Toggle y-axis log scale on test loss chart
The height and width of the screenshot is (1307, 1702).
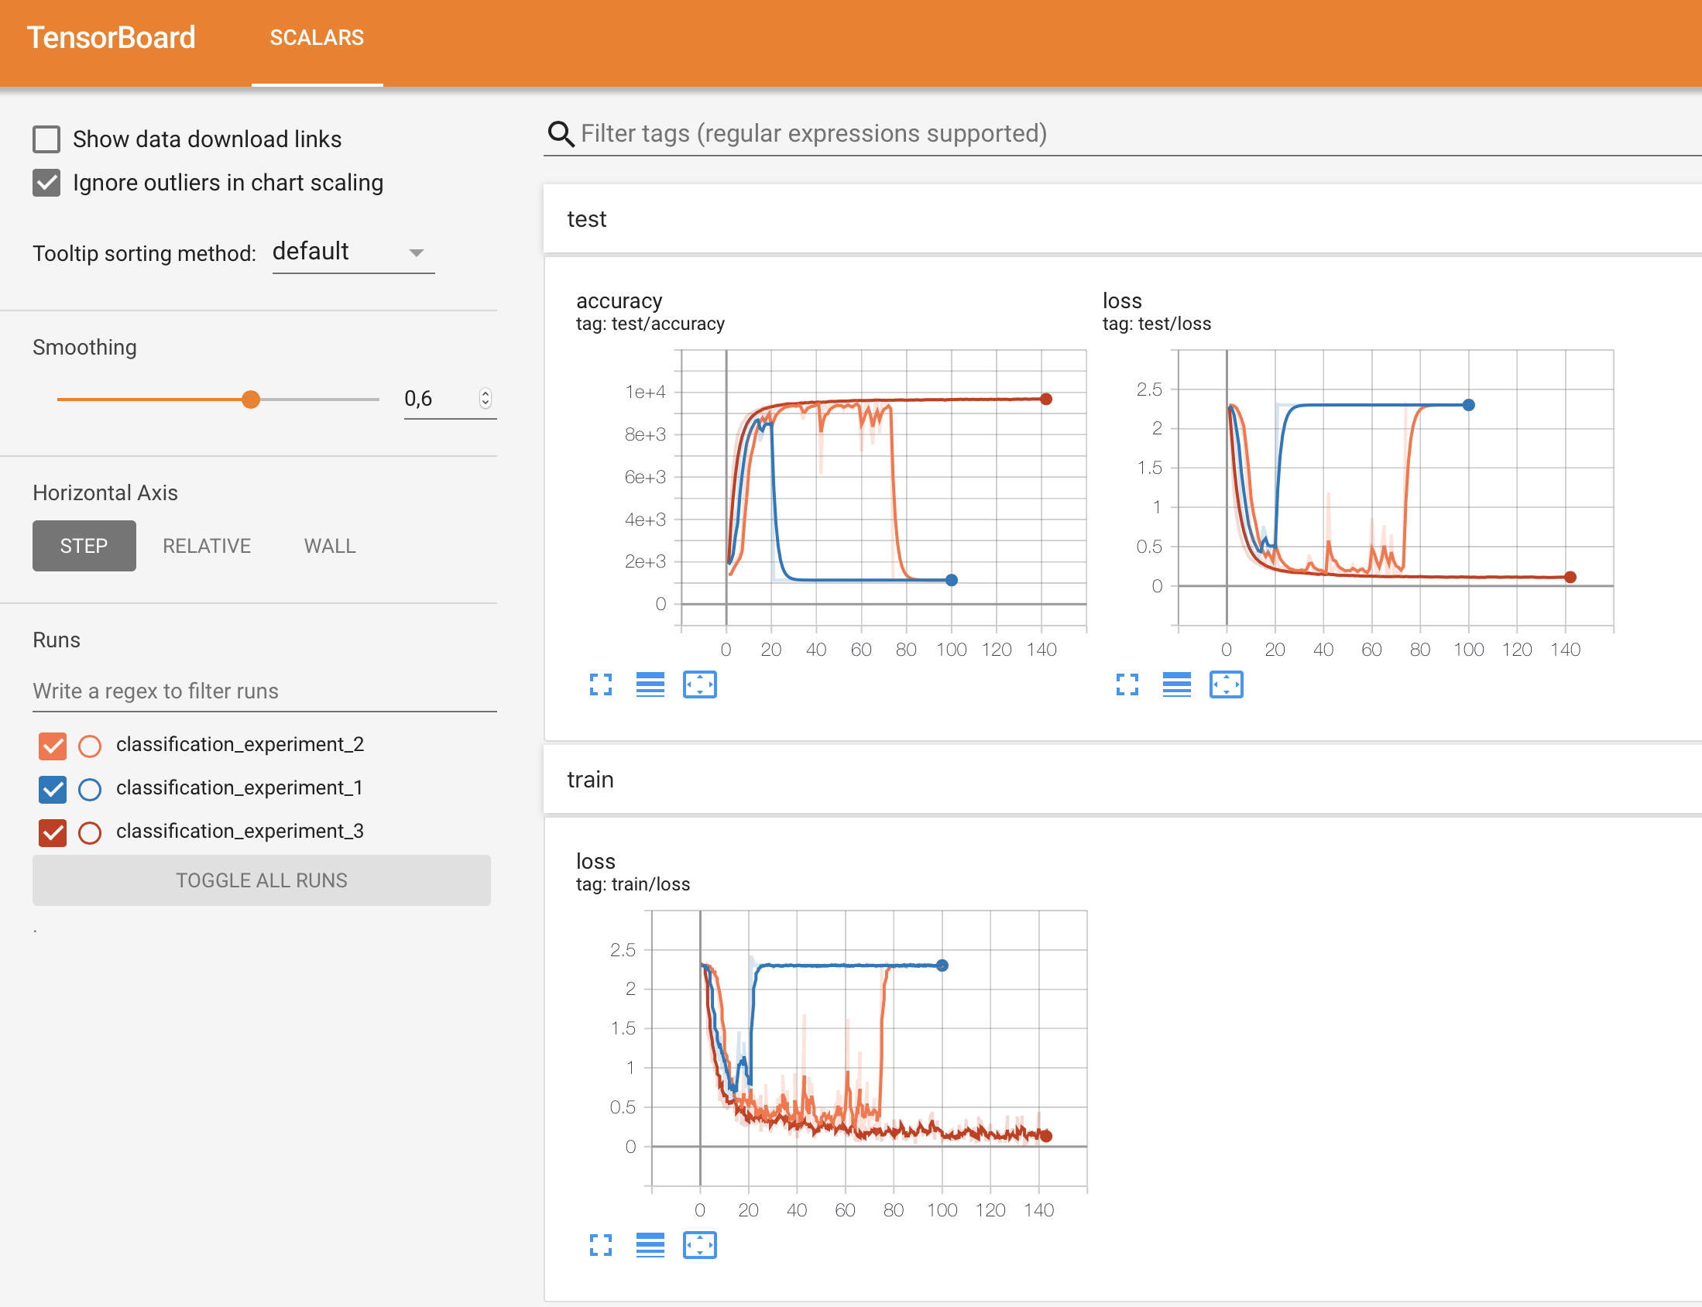point(1177,684)
